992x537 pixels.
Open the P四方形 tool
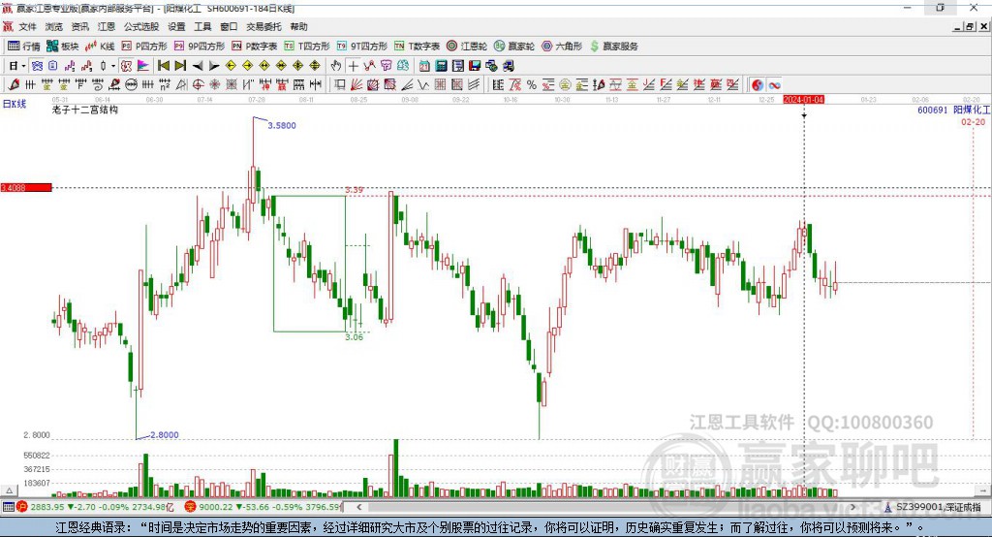point(144,47)
